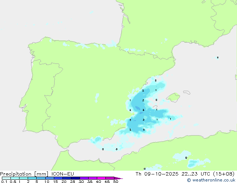
Task: Click the 10–15 mm legend swatch
Action: point(49,178)
